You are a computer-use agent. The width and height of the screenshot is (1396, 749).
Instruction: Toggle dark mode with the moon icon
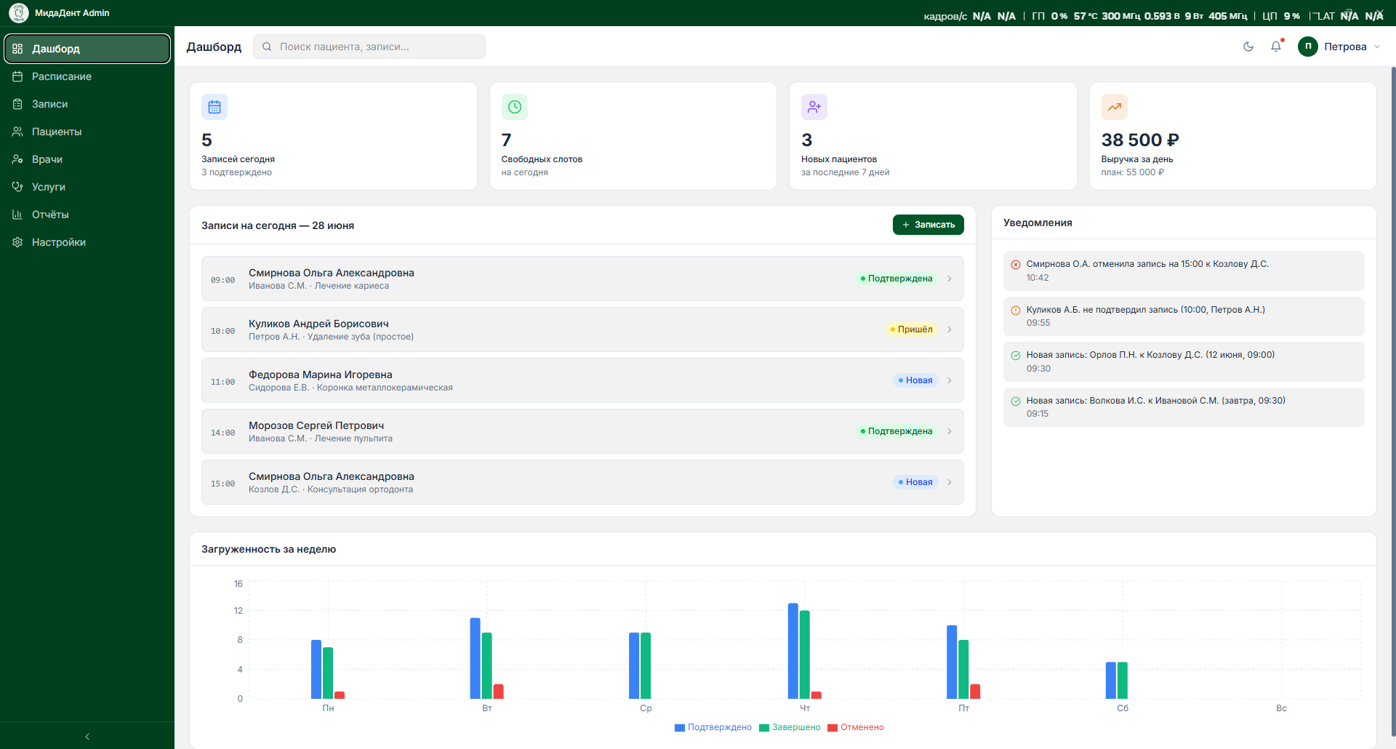tap(1248, 47)
